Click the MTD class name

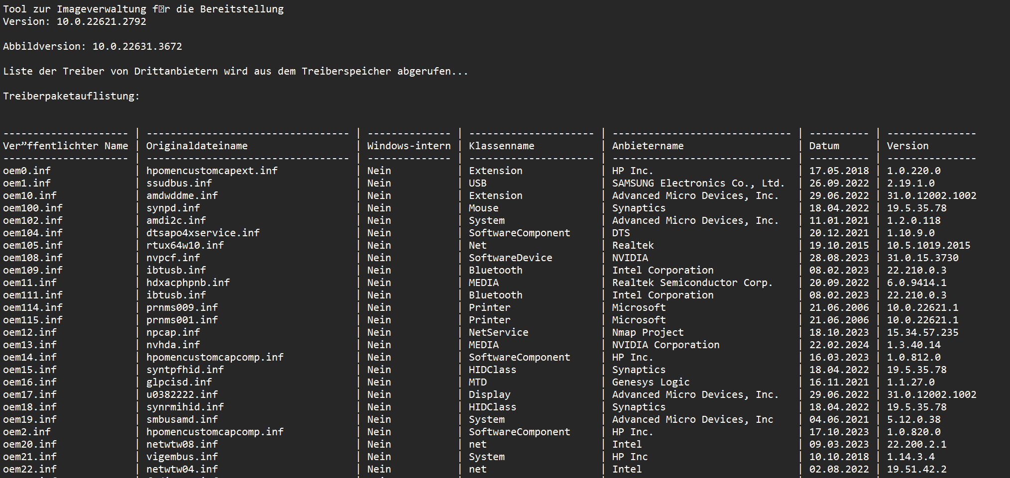tap(477, 382)
